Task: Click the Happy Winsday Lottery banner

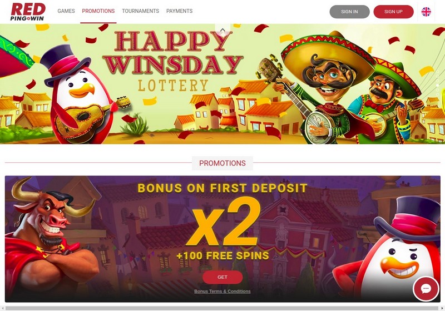Action: coord(222,84)
